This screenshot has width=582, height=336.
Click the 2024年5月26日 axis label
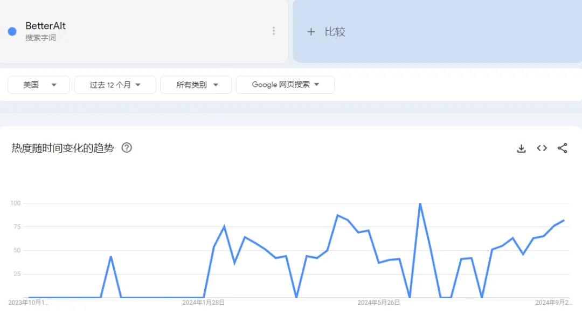point(379,303)
